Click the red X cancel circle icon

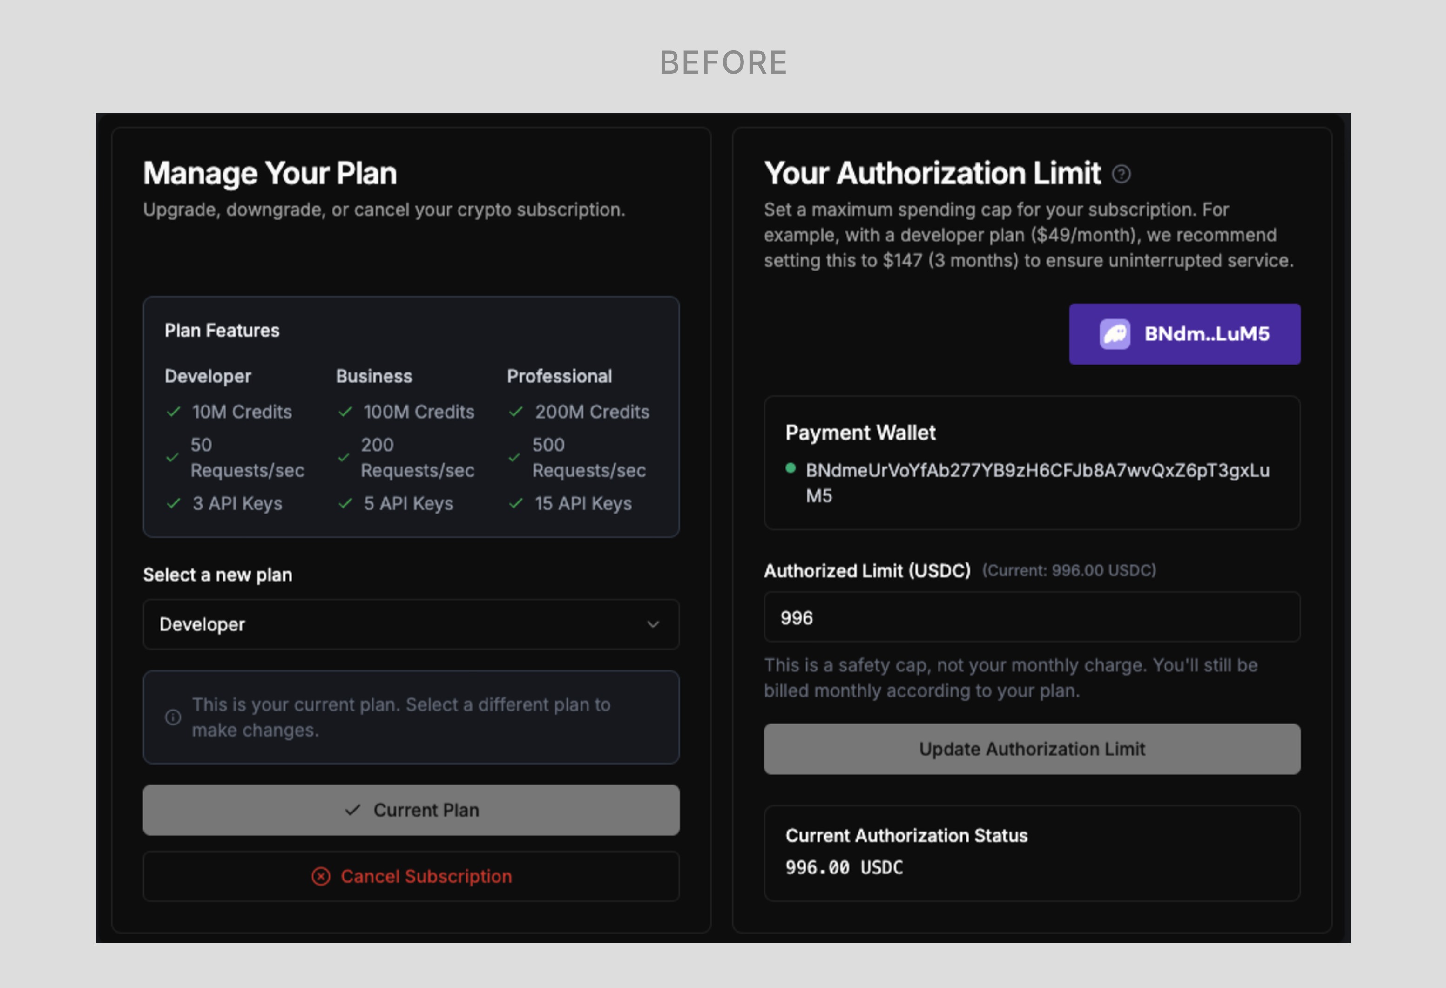pos(321,877)
